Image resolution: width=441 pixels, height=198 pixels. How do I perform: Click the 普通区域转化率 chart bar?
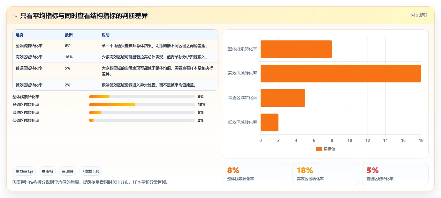point(283,98)
